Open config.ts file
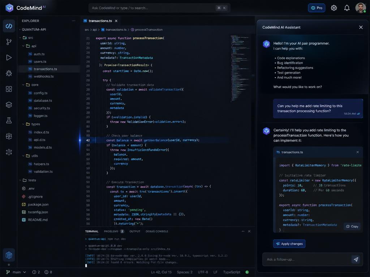This screenshot has height=277, width=370. (40, 93)
